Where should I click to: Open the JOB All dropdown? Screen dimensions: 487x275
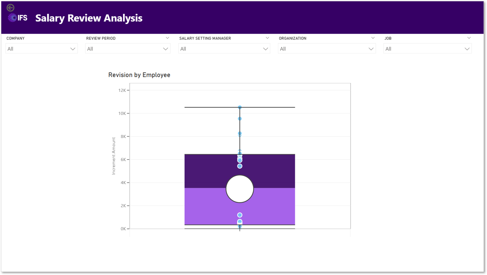click(x=428, y=49)
